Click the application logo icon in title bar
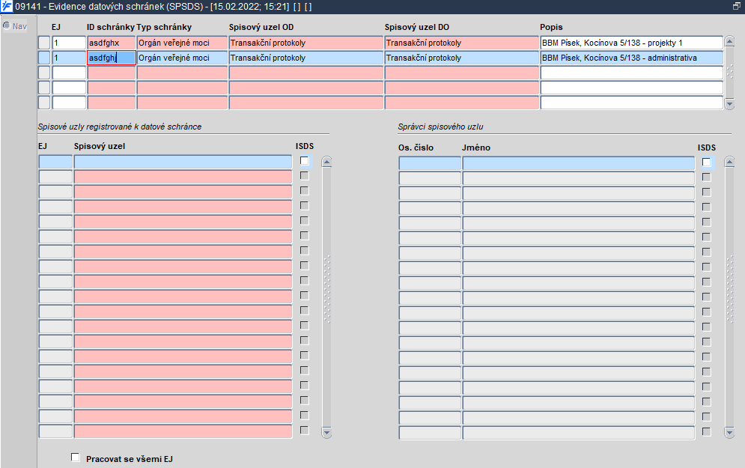 pyautogui.click(x=7, y=7)
